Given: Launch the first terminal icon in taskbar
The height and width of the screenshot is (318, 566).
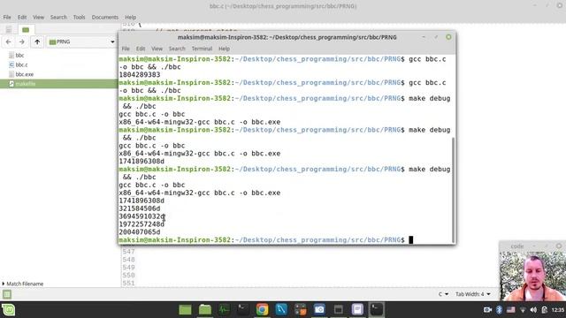Looking at the screenshot, I should [x=242, y=310].
